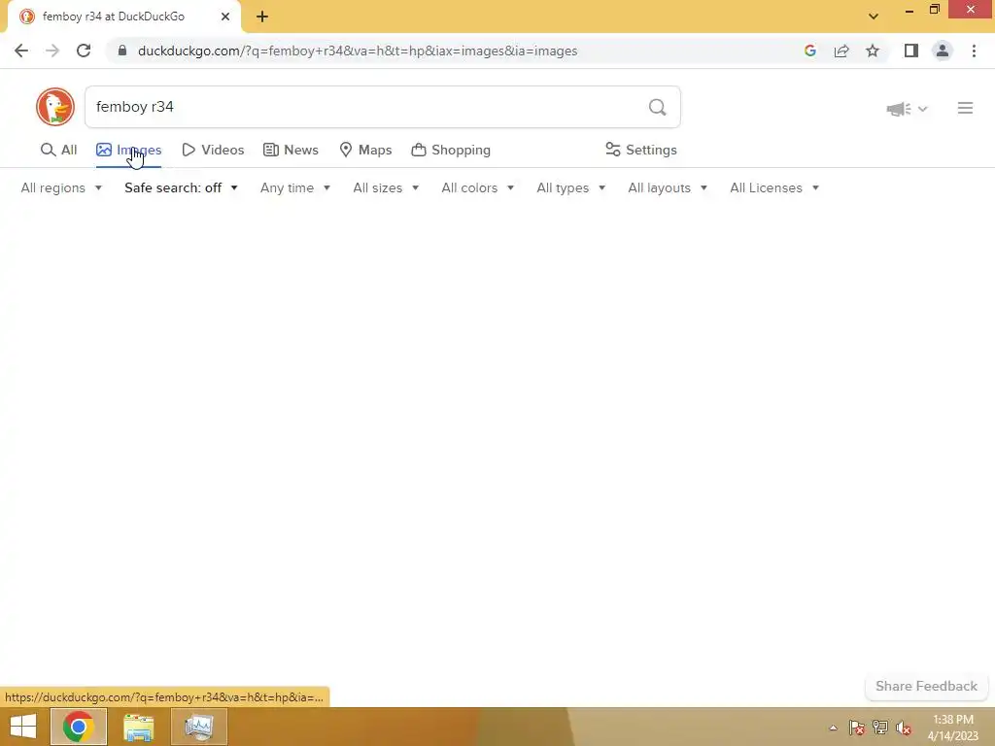Expand the All Licenses filter
Screen dimensions: 995x746
tap(774, 187)
